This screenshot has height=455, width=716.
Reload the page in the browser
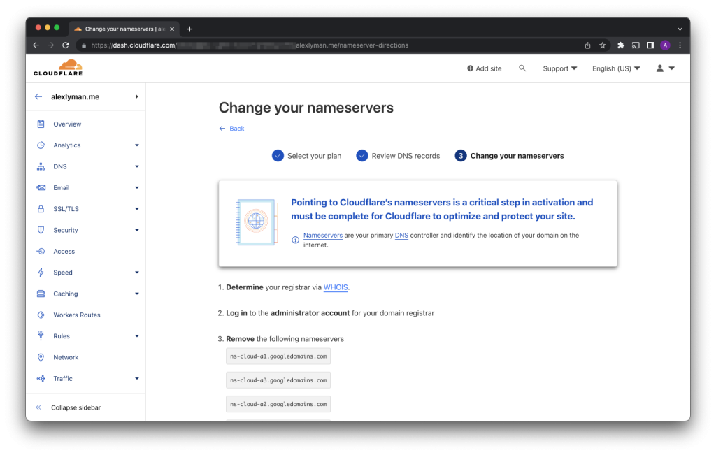66,45
